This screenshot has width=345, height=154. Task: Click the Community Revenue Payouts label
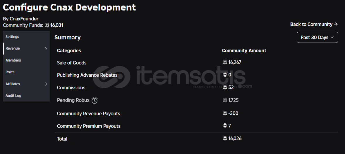88,114
